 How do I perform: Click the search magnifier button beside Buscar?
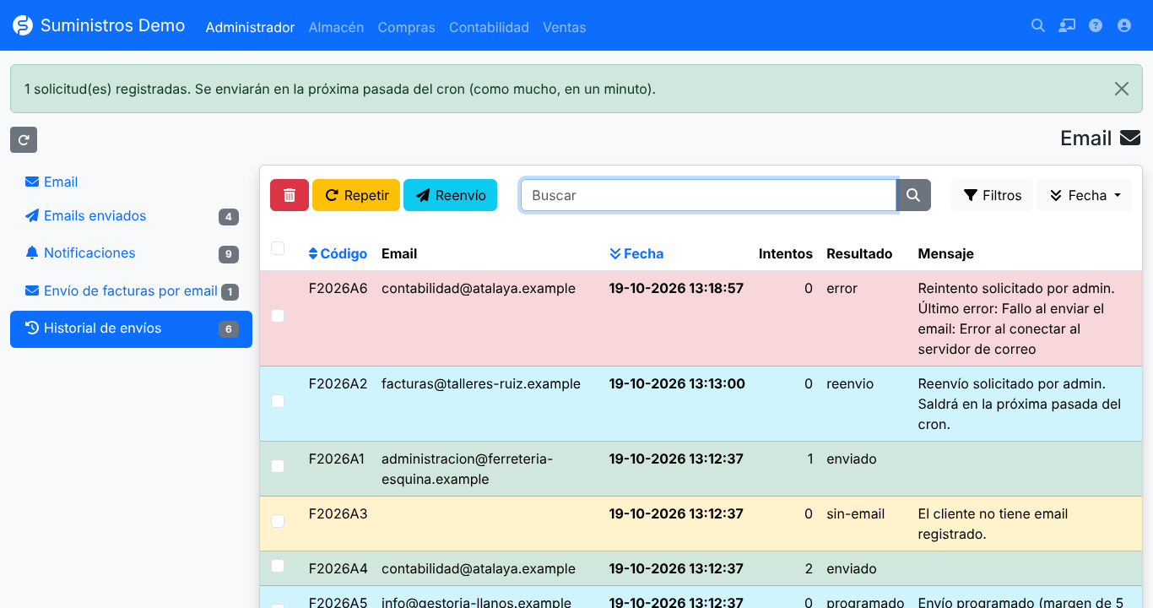pos(913,195)
